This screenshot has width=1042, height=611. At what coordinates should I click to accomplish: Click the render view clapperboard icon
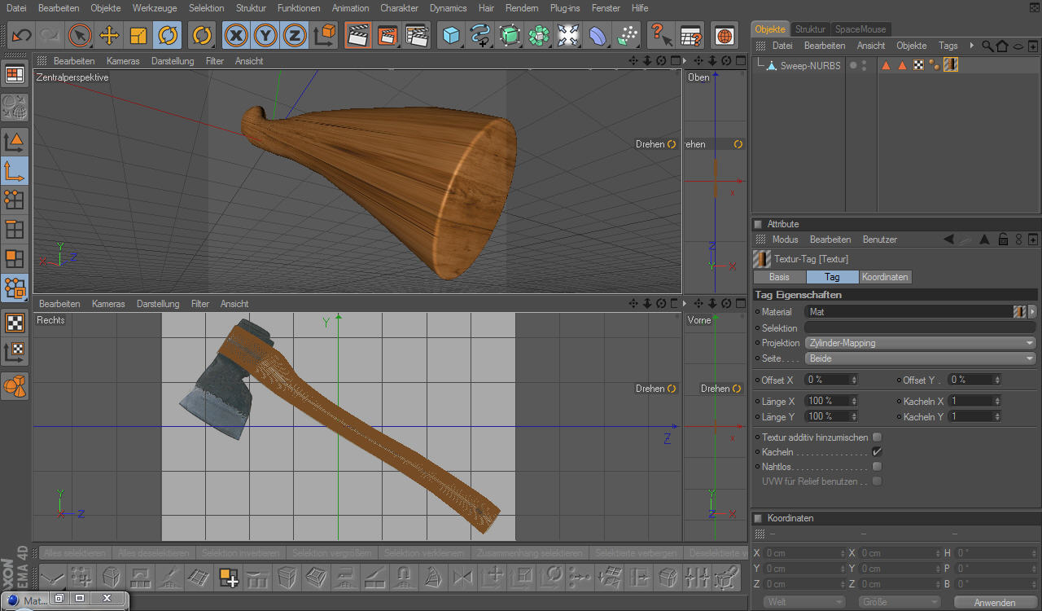coord(357,36)
